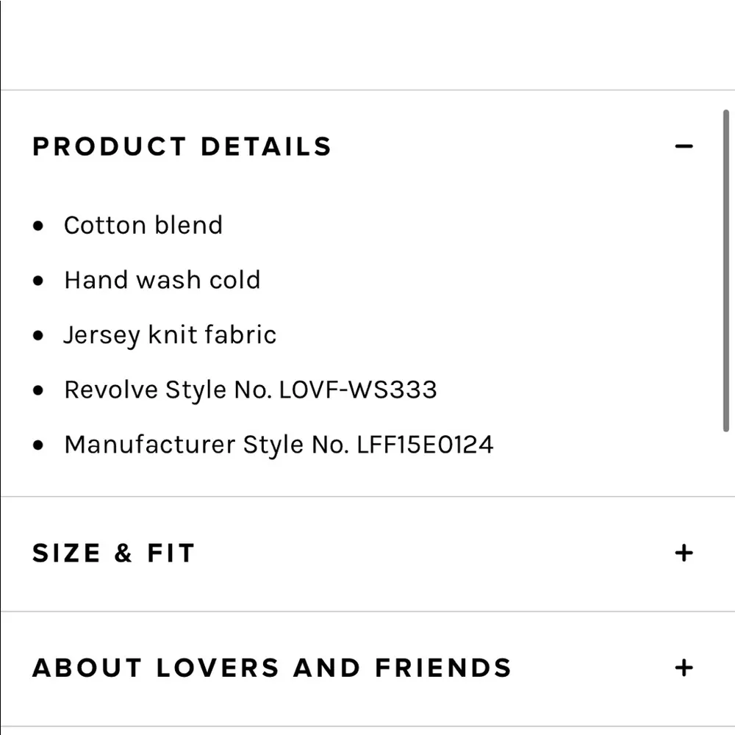
Task: Click the bullet beside Revolve Style No.
Action: (39, 390)
